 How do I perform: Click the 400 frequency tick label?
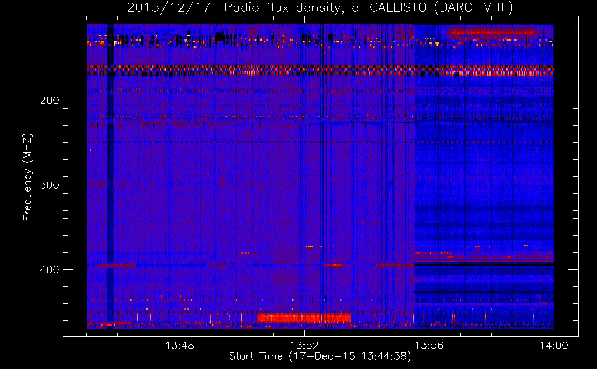pos(49,270)
